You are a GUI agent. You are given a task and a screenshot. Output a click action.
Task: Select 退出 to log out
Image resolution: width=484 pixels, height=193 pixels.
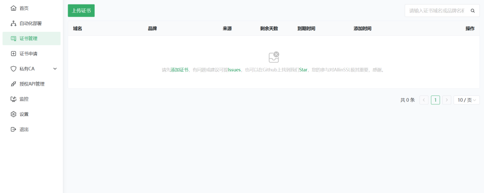[31, 129]
